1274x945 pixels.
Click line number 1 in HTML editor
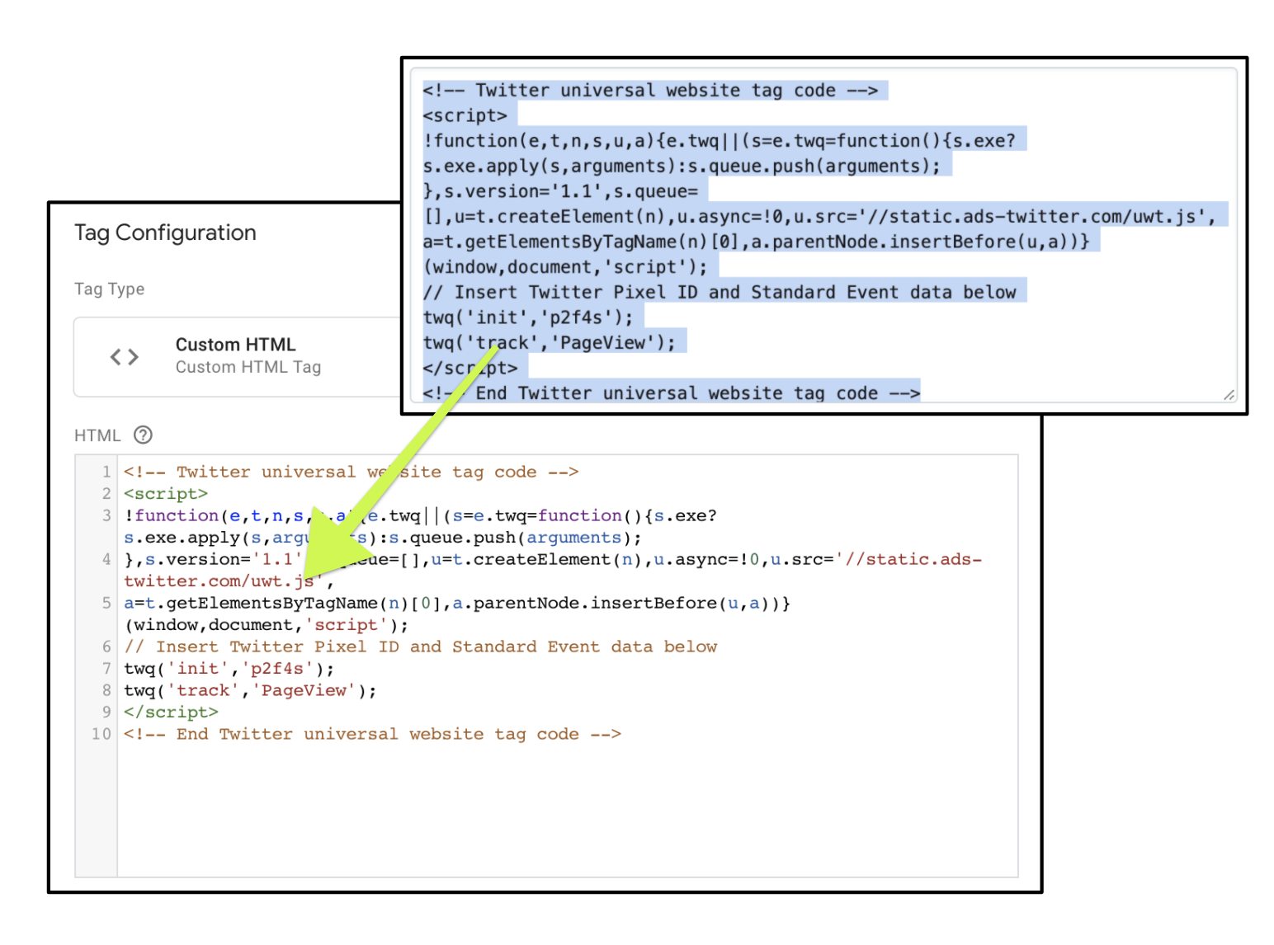coord(106,472)
